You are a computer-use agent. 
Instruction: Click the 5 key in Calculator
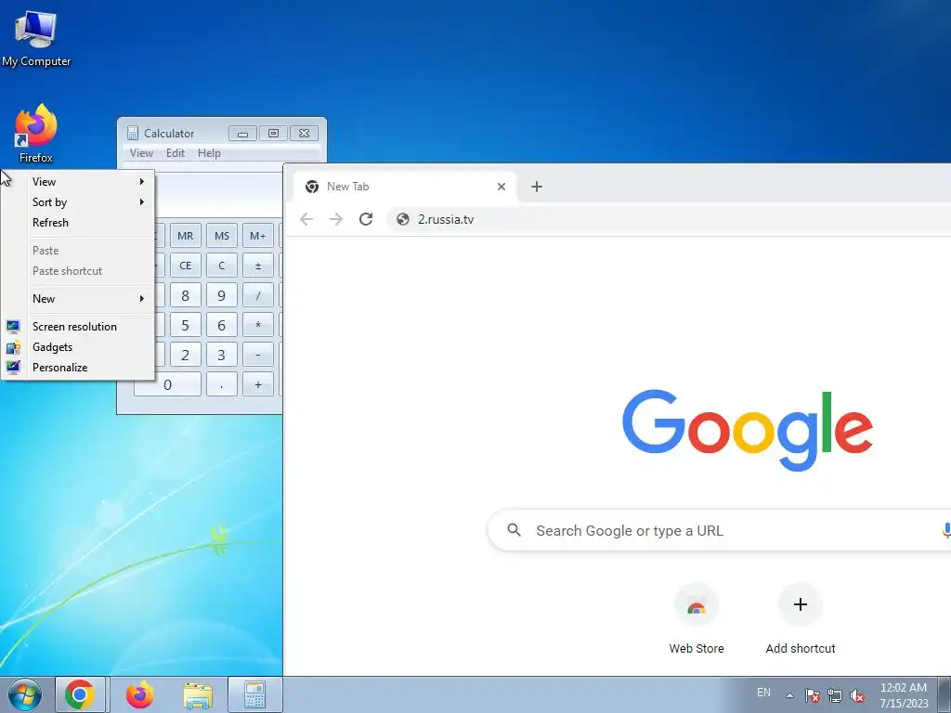[x=185, y=326]
